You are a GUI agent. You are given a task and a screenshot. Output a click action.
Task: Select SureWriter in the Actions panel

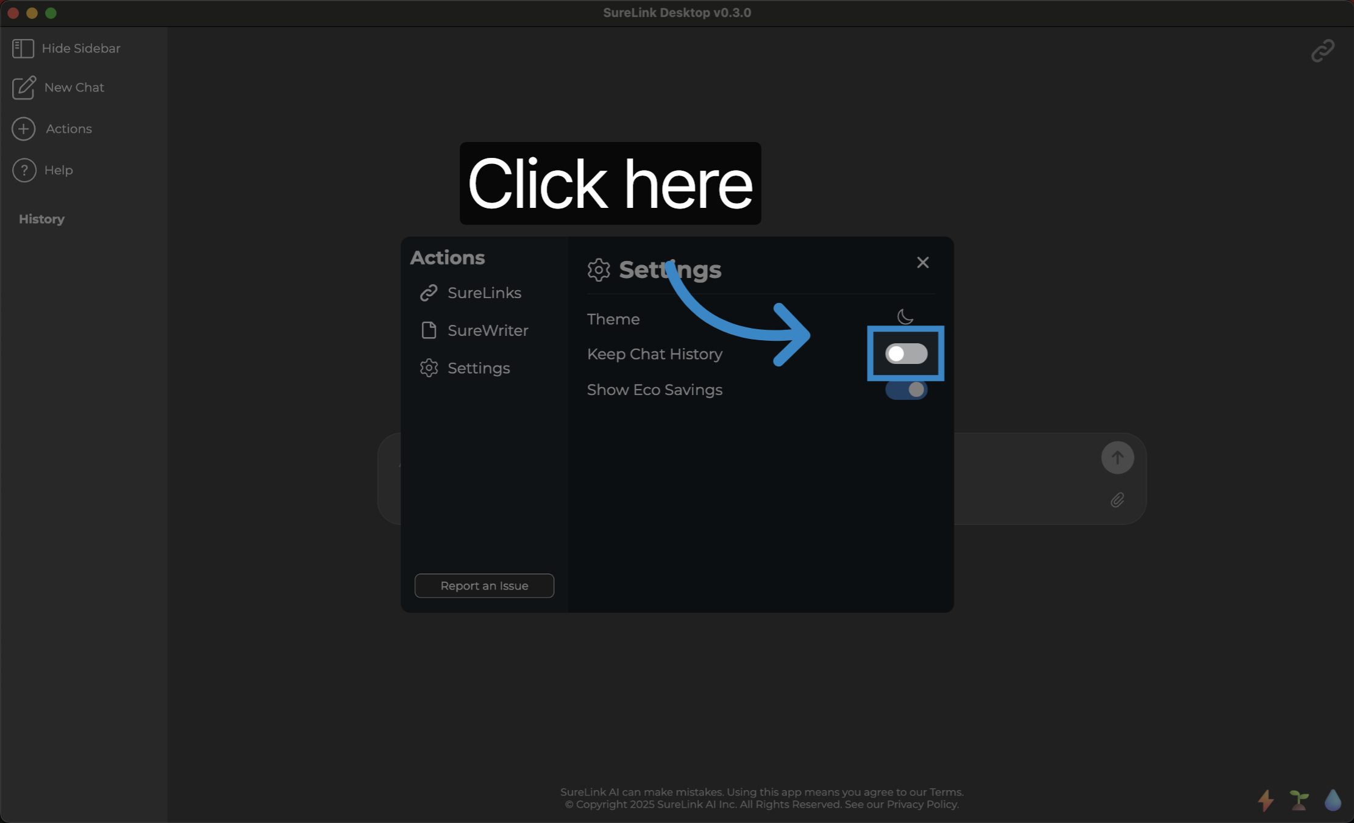click(x=474, y=330)
